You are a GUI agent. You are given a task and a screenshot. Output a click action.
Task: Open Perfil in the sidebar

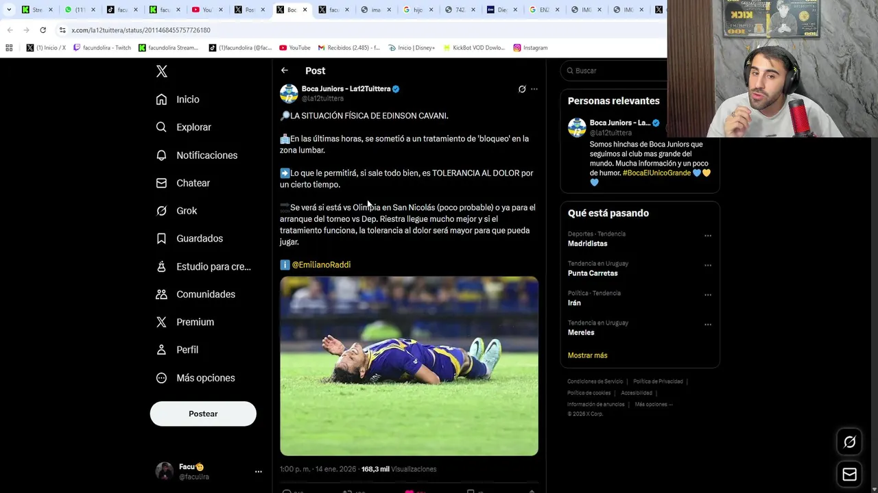[177, 350]
